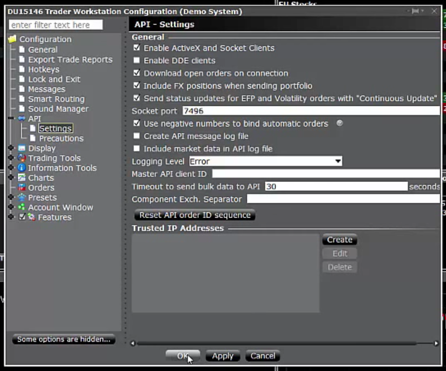The image size is (446, 371).
Task: Click the API node icon in the tree
Action: pos(22,119)
